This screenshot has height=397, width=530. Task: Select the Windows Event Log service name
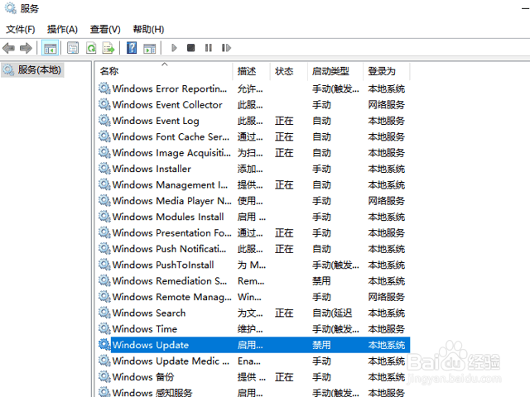(x=156, y=121)
